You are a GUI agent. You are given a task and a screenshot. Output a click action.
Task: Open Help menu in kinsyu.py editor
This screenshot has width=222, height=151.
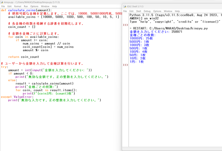click(x=54, y=6)
